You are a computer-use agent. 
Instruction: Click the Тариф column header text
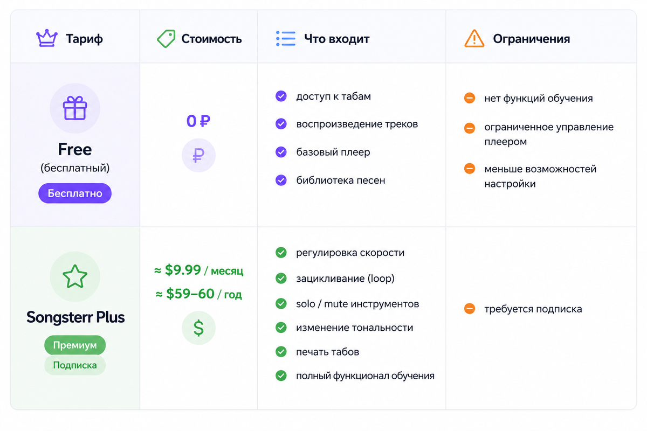84,39
